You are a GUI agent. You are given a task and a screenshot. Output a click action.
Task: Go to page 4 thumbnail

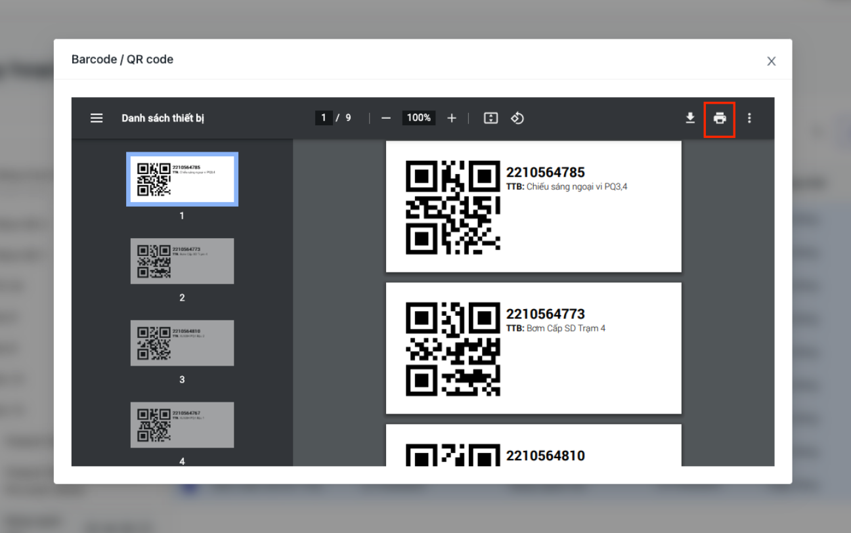click(182, 425)
